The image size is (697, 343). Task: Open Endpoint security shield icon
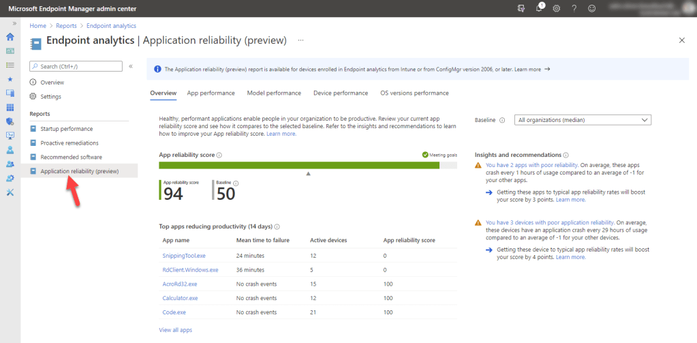tap(10, 121)
